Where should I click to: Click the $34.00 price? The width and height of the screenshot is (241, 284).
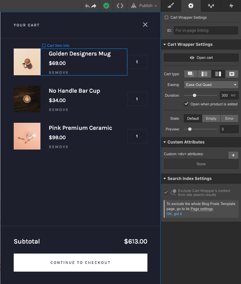57,100
